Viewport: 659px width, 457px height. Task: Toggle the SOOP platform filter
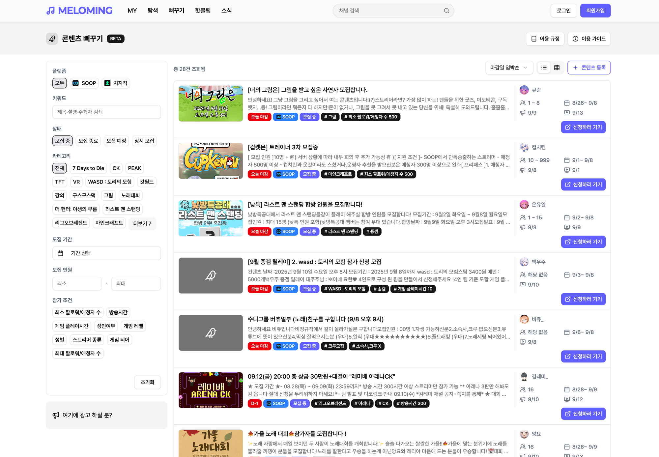(x=84, y=83)
